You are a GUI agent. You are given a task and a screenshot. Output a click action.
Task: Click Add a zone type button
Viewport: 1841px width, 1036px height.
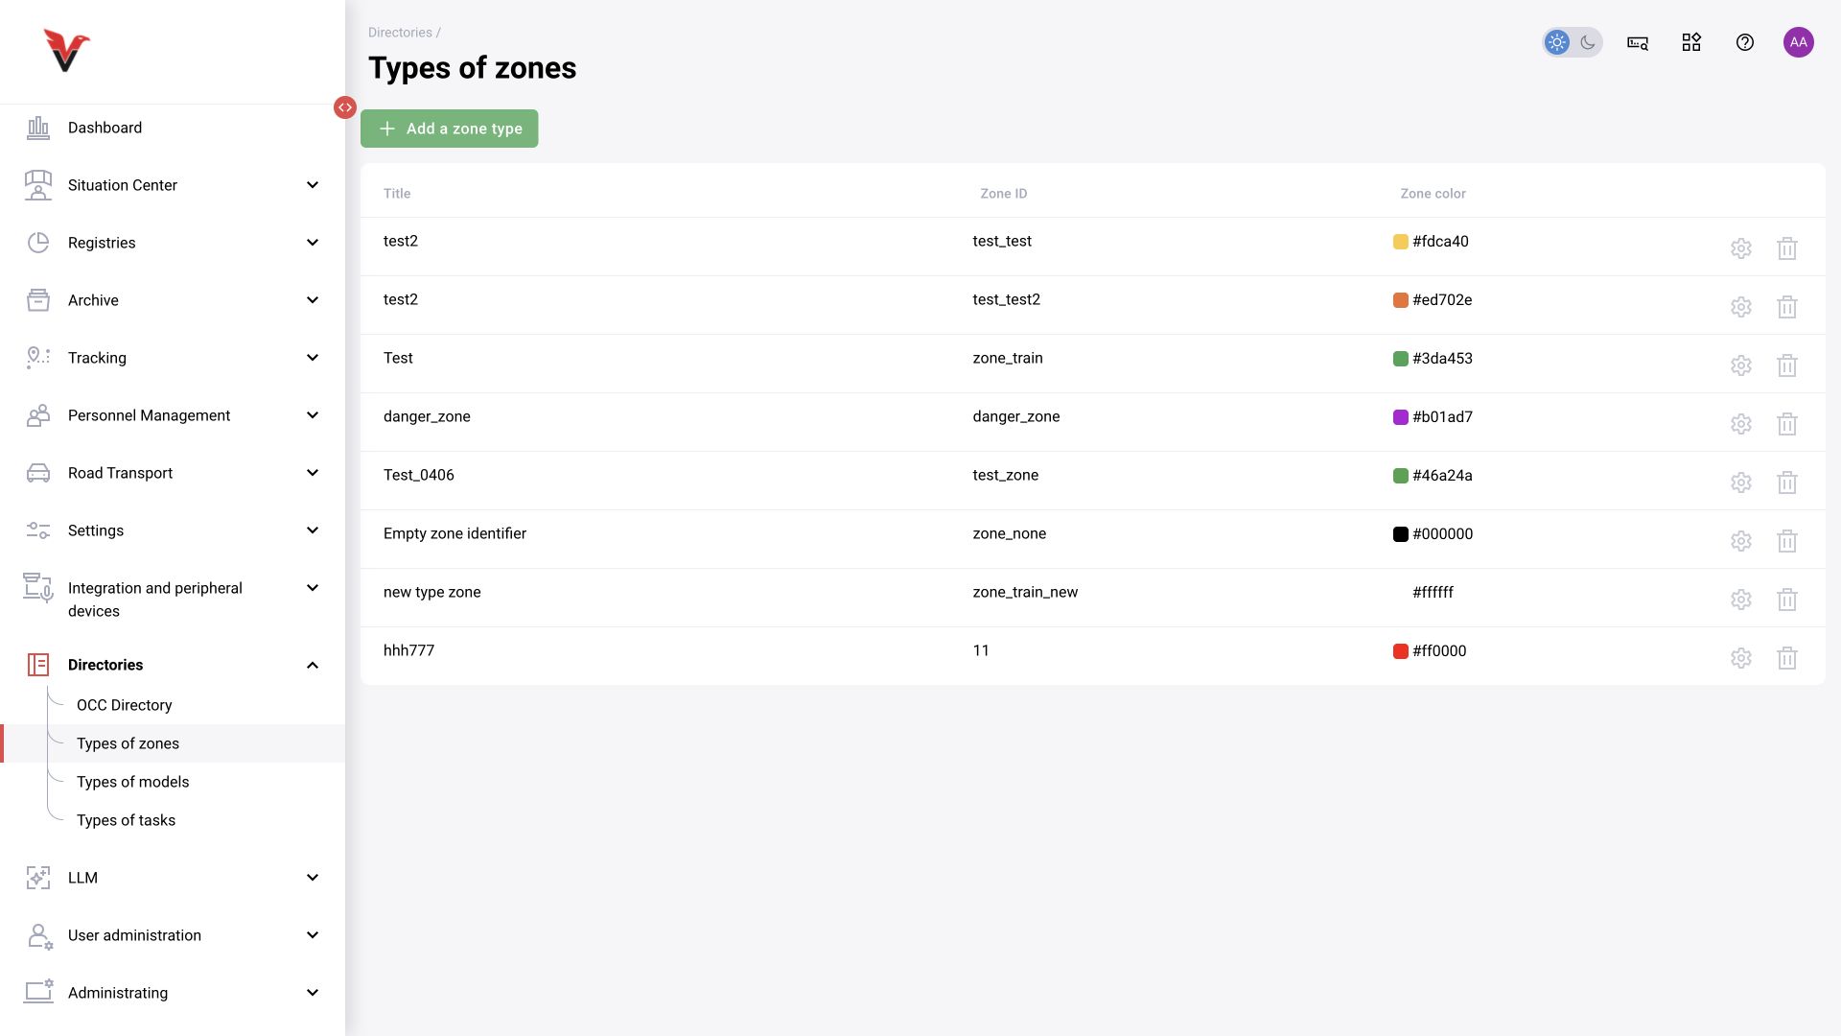click(x=449, y=129)
